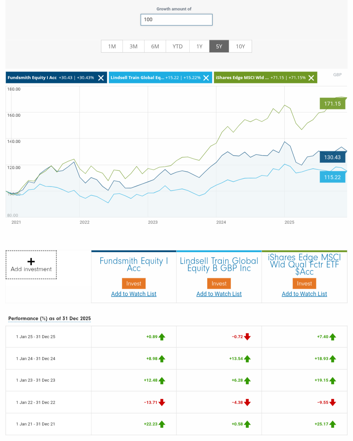Viewport: 353px width, 441px height.
Task: Select the 1M time range tab
Action: [112, 46]
